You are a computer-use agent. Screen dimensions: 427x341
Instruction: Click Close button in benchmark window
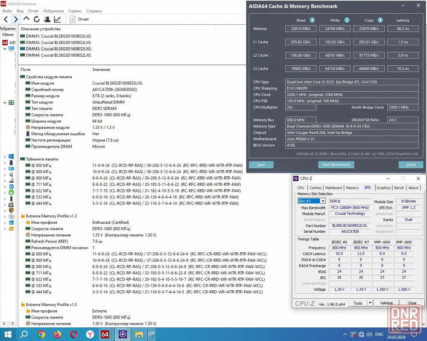[x=411, y=165]
